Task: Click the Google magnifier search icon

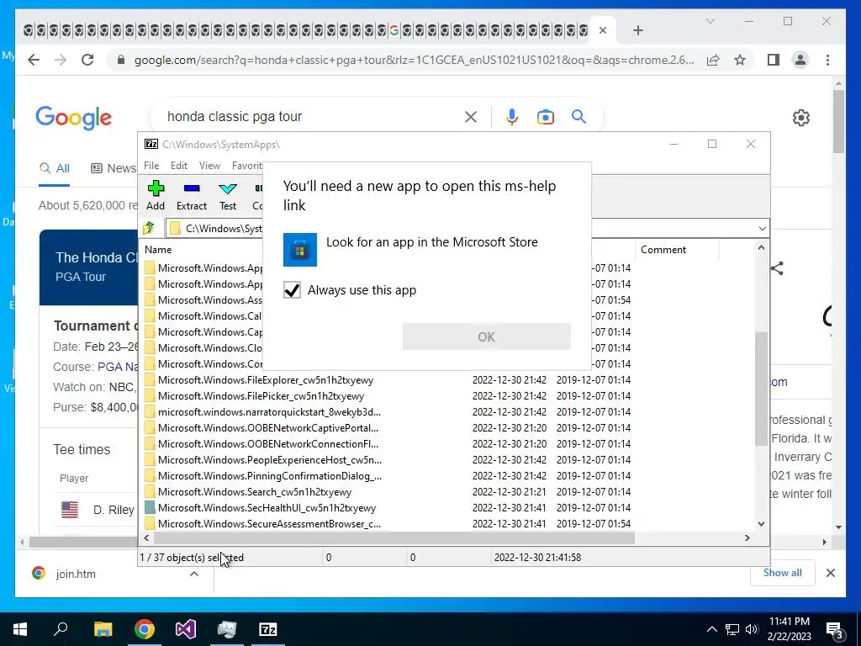Action: point(578,116)
